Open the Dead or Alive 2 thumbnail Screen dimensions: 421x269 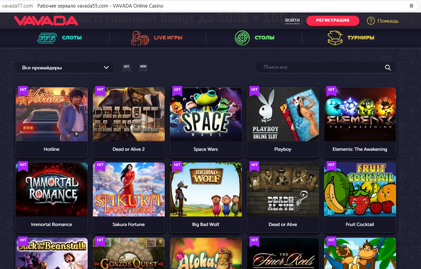click(x=129, y=114)
